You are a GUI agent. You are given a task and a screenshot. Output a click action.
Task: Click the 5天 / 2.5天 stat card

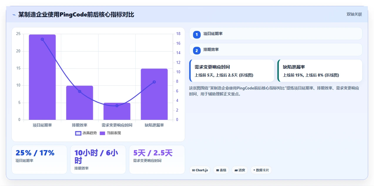157,159
